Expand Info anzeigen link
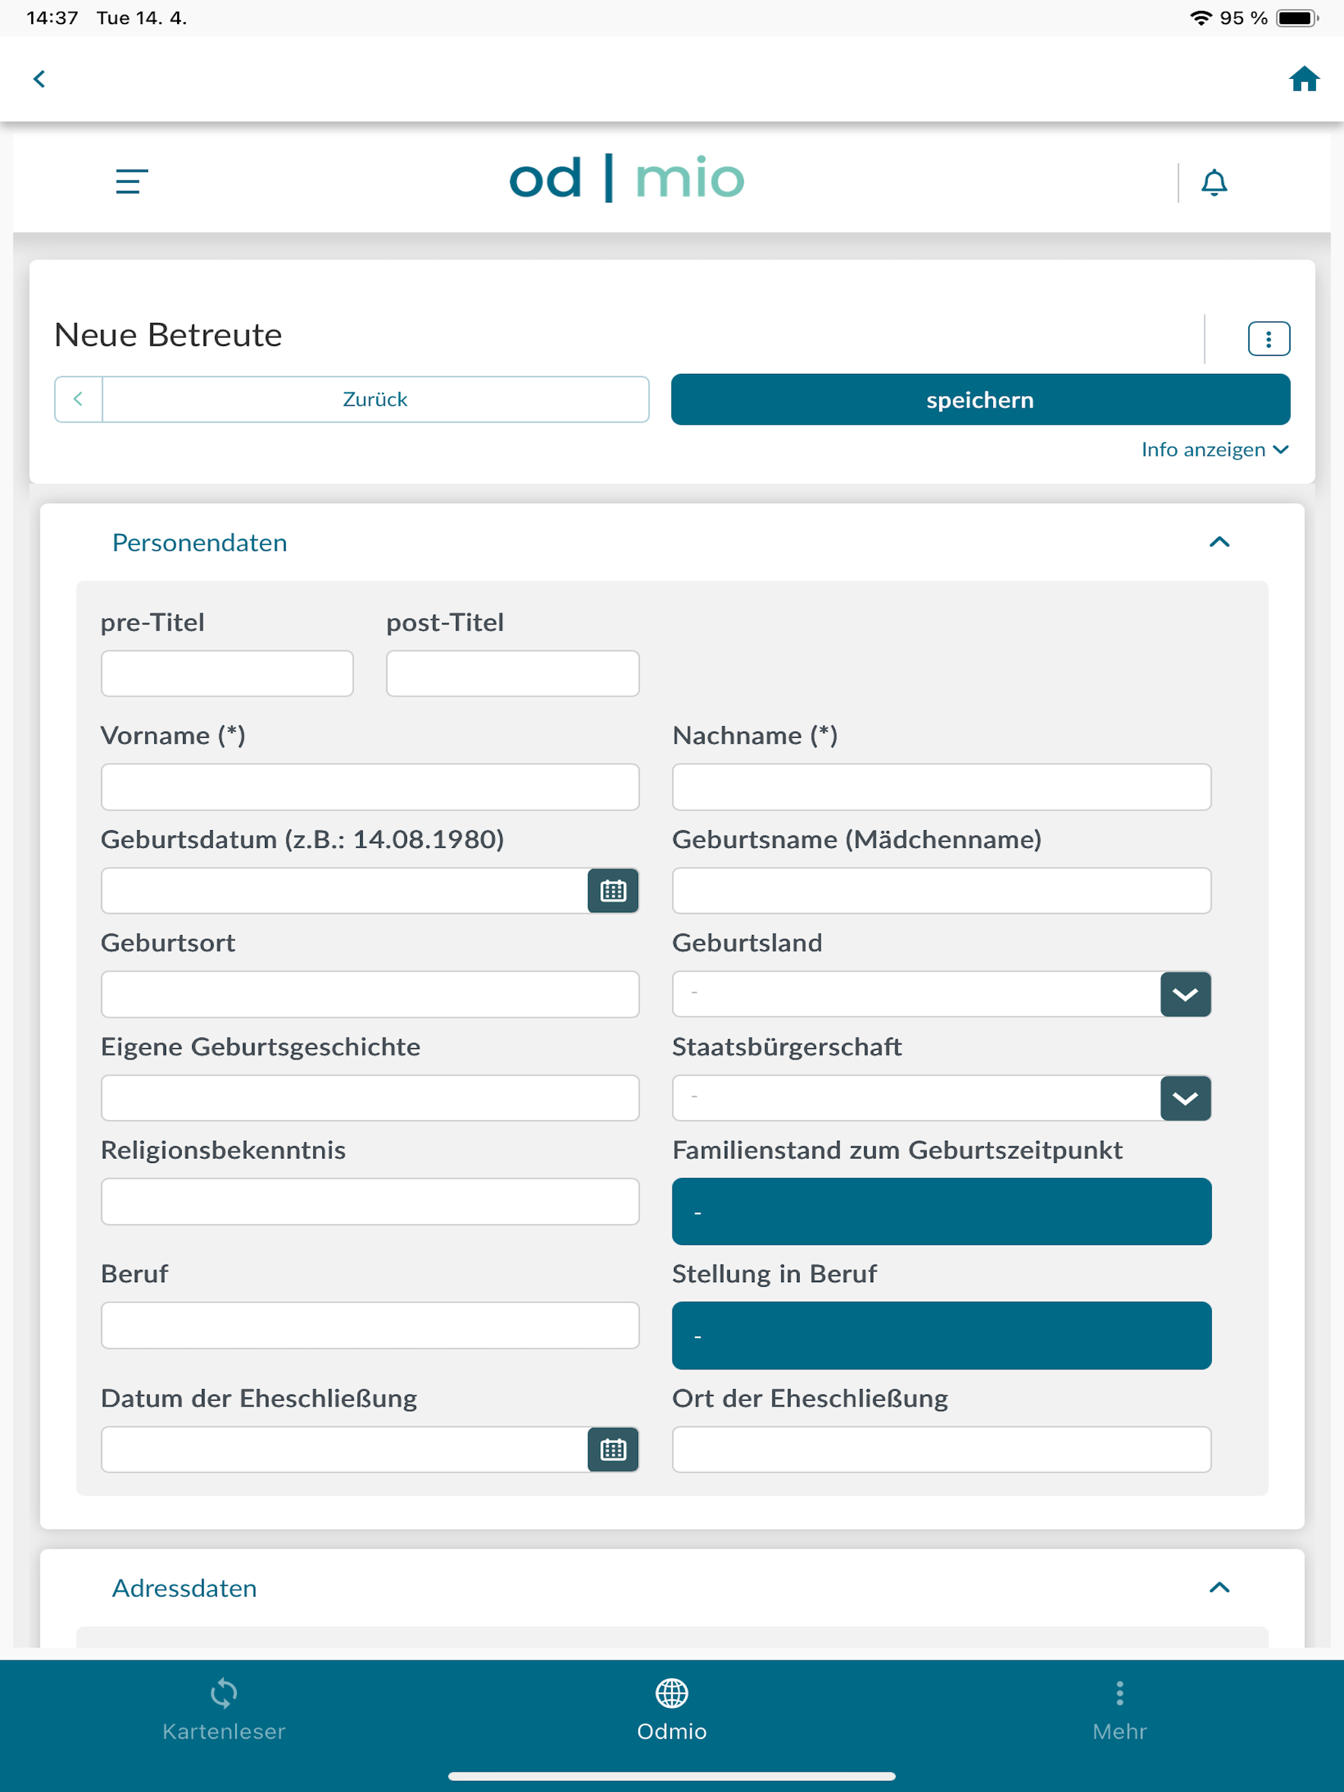1344x1792 pixels. [x=1214, y=449]
